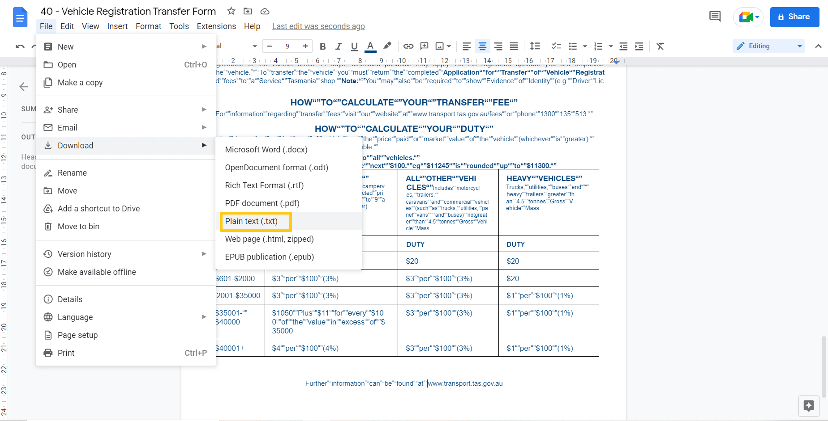Open the insert image dropdown arrow
This screenshot has width=828, height=421.
point(449,46)
